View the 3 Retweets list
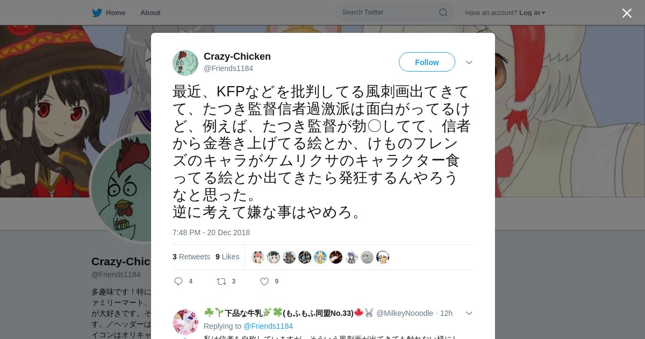Image resolution: width=645 pixels, height=339 pixels. (x=191, y=257)
